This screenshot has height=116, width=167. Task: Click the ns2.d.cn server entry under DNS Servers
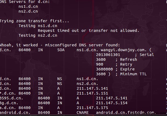tap(28, 11)
